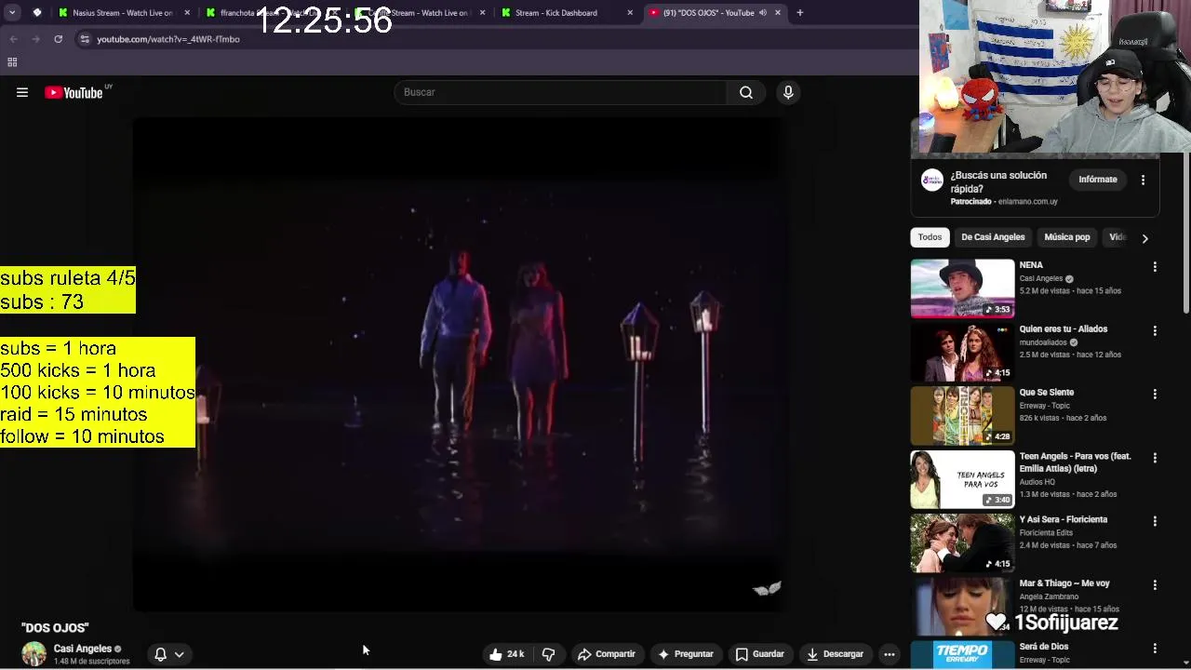Open mundoaliados channel under Quien eres tu
The width and height of the screenshot is (1191, 670).
pyautogui.click(x=1045, y=342)
